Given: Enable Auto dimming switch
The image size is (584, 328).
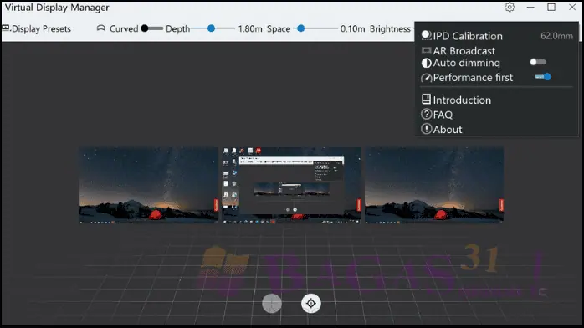Looking at the screenshot, I should 538,62.
